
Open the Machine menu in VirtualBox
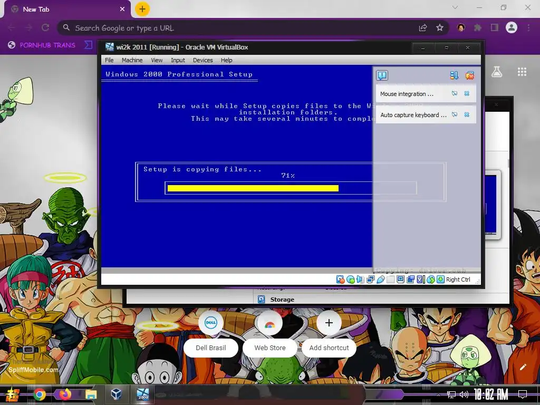point(132,60)
